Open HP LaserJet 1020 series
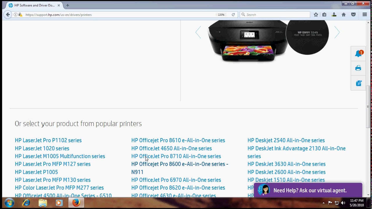This screenshot has width=372, height=209. click(x=42, y=148)
